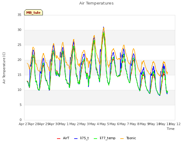This screenshot has height=144, width=193.
Task: Click the first Tsonic data point at Apr 27
Action: pyautogui.click(x=27, y=63)
